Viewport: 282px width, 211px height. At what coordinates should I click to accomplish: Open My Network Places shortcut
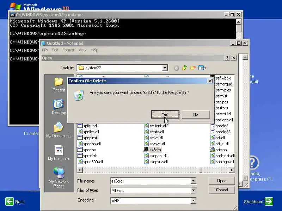pyautogui.click(x=59, y=178)
